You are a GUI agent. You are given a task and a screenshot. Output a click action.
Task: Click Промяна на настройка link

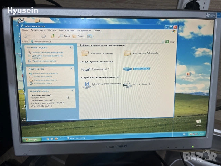click(44, 61)
